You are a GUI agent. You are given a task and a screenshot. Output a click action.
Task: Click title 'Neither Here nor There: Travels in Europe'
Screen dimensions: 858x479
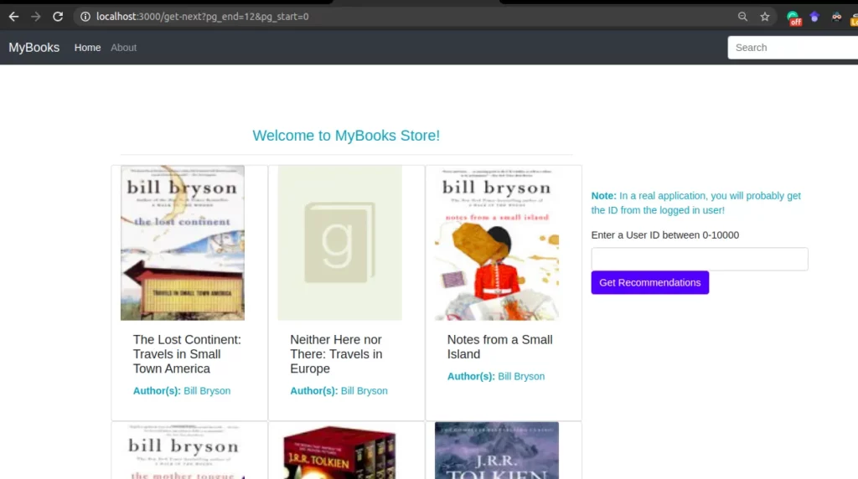337,354
